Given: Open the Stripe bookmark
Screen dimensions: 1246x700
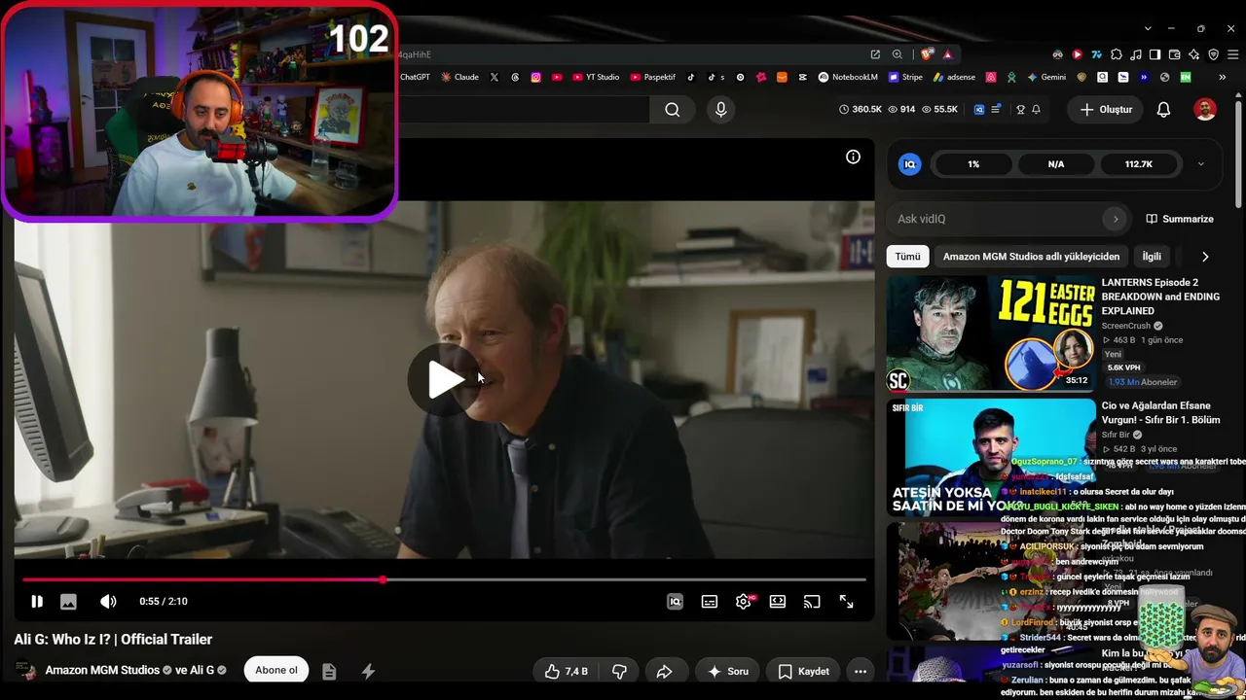Looking at the screenshot, I should pyautogui.click(x=905, y=77).
